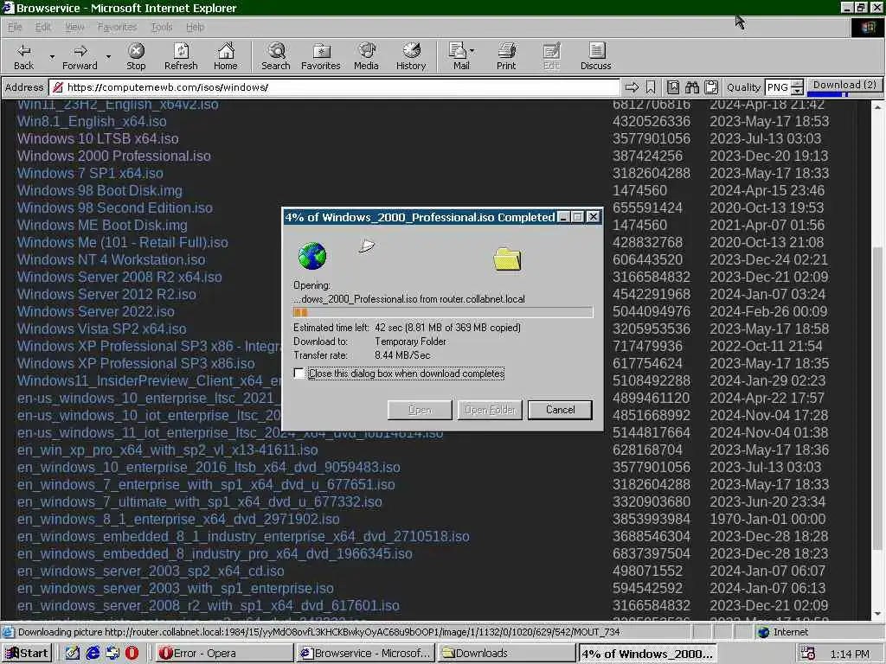Cancel the Windows 2000 ISO download

pos(560,410)
